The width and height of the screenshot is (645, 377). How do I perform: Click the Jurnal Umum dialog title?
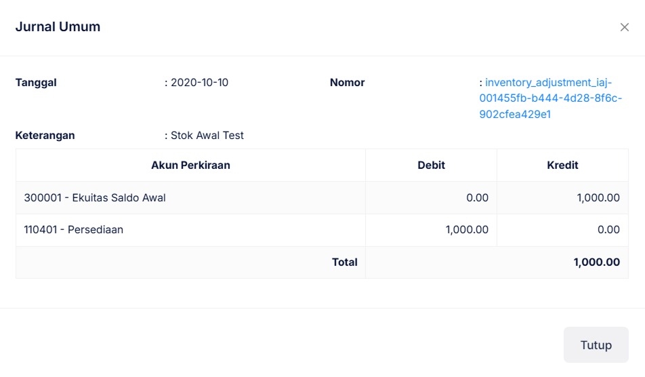click(58, 27)
